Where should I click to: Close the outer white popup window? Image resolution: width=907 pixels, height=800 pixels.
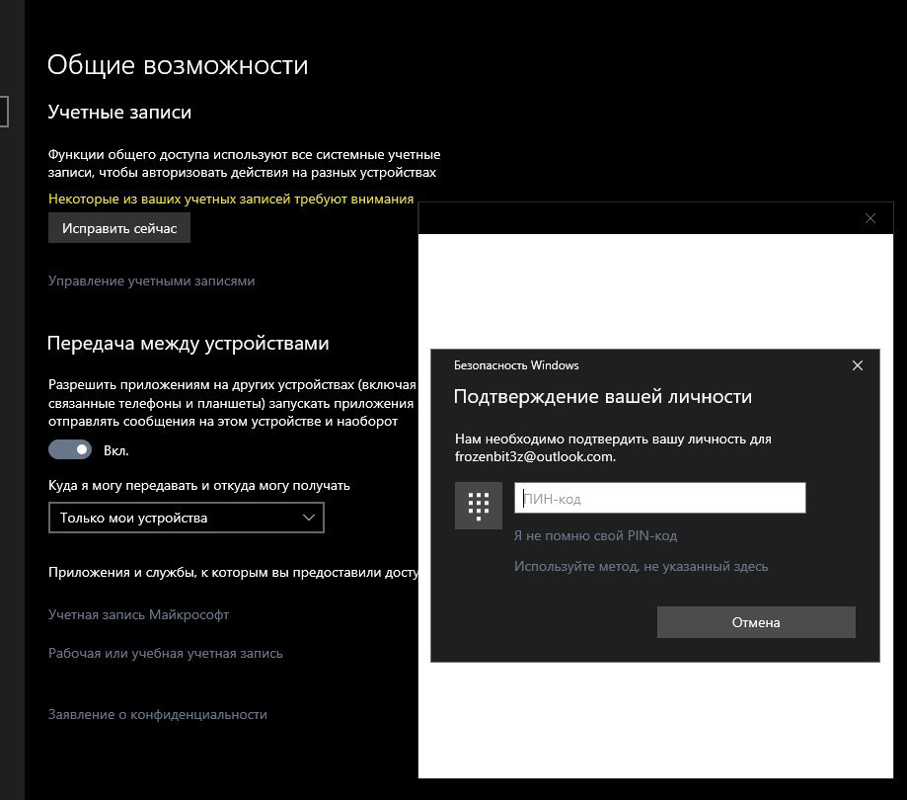(869, 218)
